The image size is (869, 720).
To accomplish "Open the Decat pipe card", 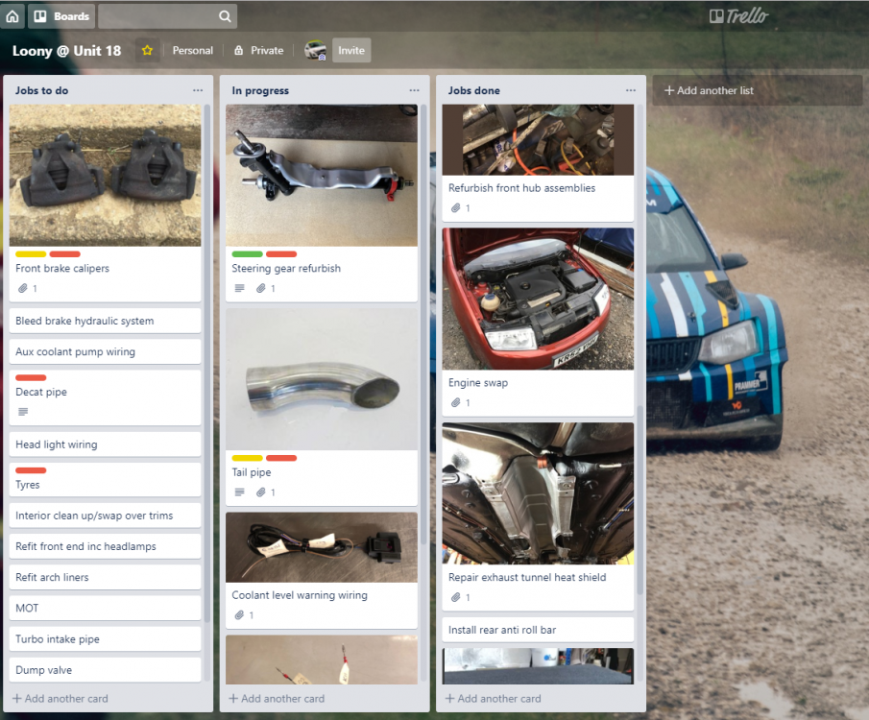I will (105, 398).
